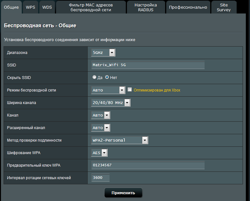The height and width of the screenshot is (201, 250).
Task: Expand WPA2-Personal authentication method dropdown
Action: tap(120, 140)
